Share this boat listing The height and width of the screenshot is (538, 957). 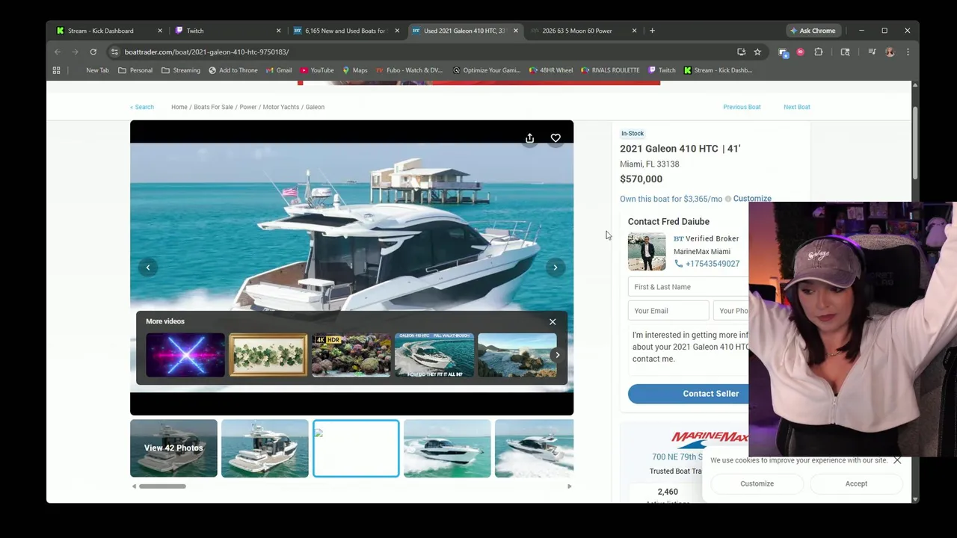pos(529,138)
